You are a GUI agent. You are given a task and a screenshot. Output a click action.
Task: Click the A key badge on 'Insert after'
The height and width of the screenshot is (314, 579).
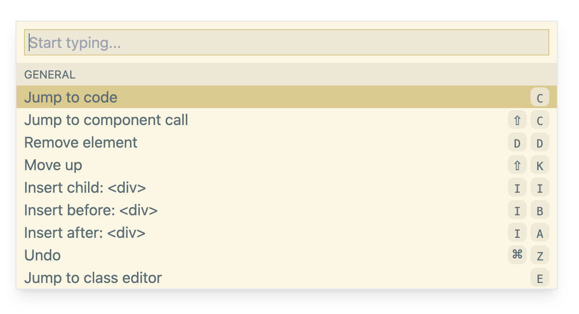coord(540,233)
